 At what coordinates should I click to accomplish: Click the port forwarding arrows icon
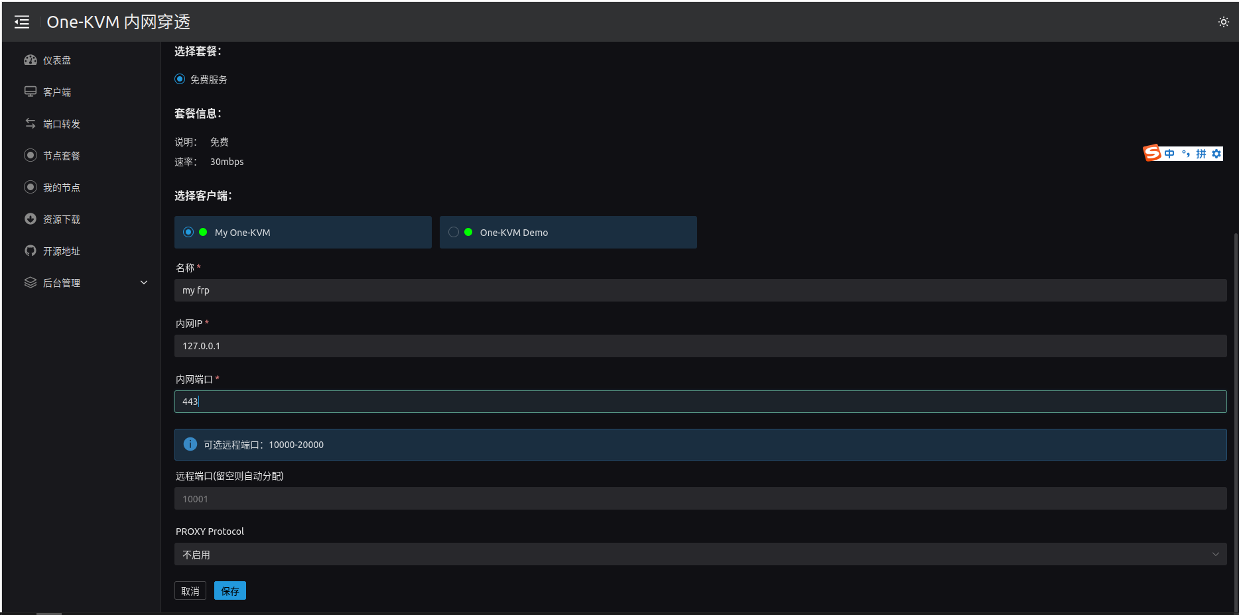(x=31, y=124)
